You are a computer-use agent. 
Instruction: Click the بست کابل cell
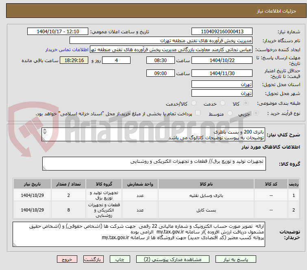point(206,210)
